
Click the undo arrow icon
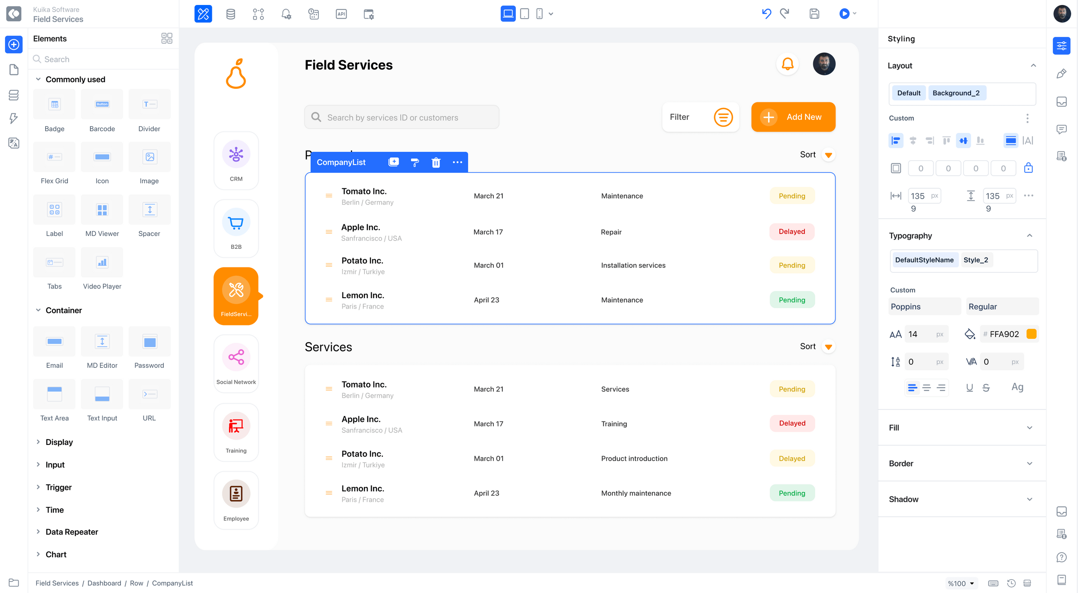click(x=766, y=14)
